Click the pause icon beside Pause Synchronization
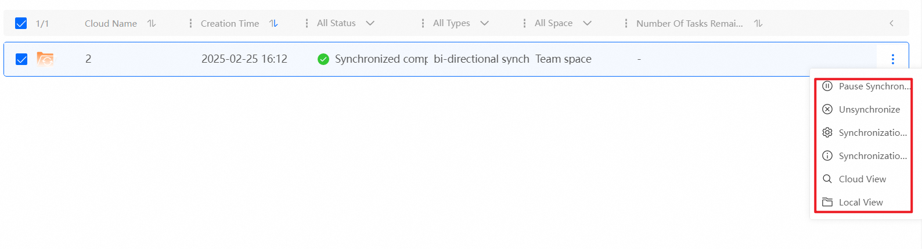Image resolution: width=922 pixels, height=249 pixels. 827,86
